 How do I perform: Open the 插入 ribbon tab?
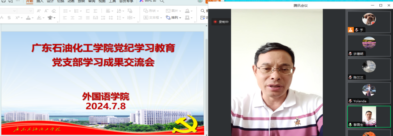click(x=40, y=1)
